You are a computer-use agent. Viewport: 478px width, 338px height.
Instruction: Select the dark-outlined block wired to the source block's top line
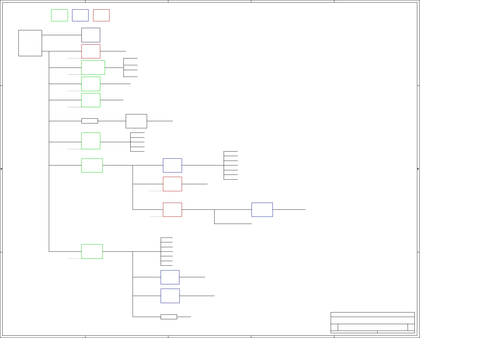point(91,35)
